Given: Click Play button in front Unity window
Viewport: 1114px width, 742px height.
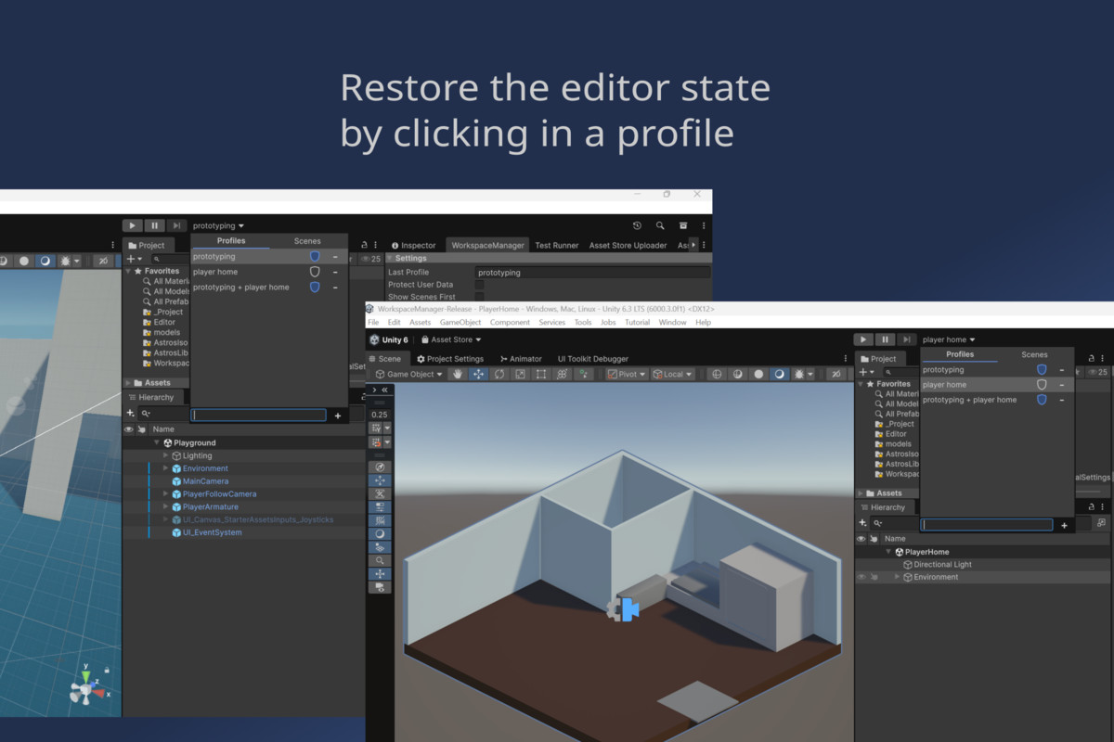Looking at the screenshot, I should pyautogui.click(x=863, y=339).
